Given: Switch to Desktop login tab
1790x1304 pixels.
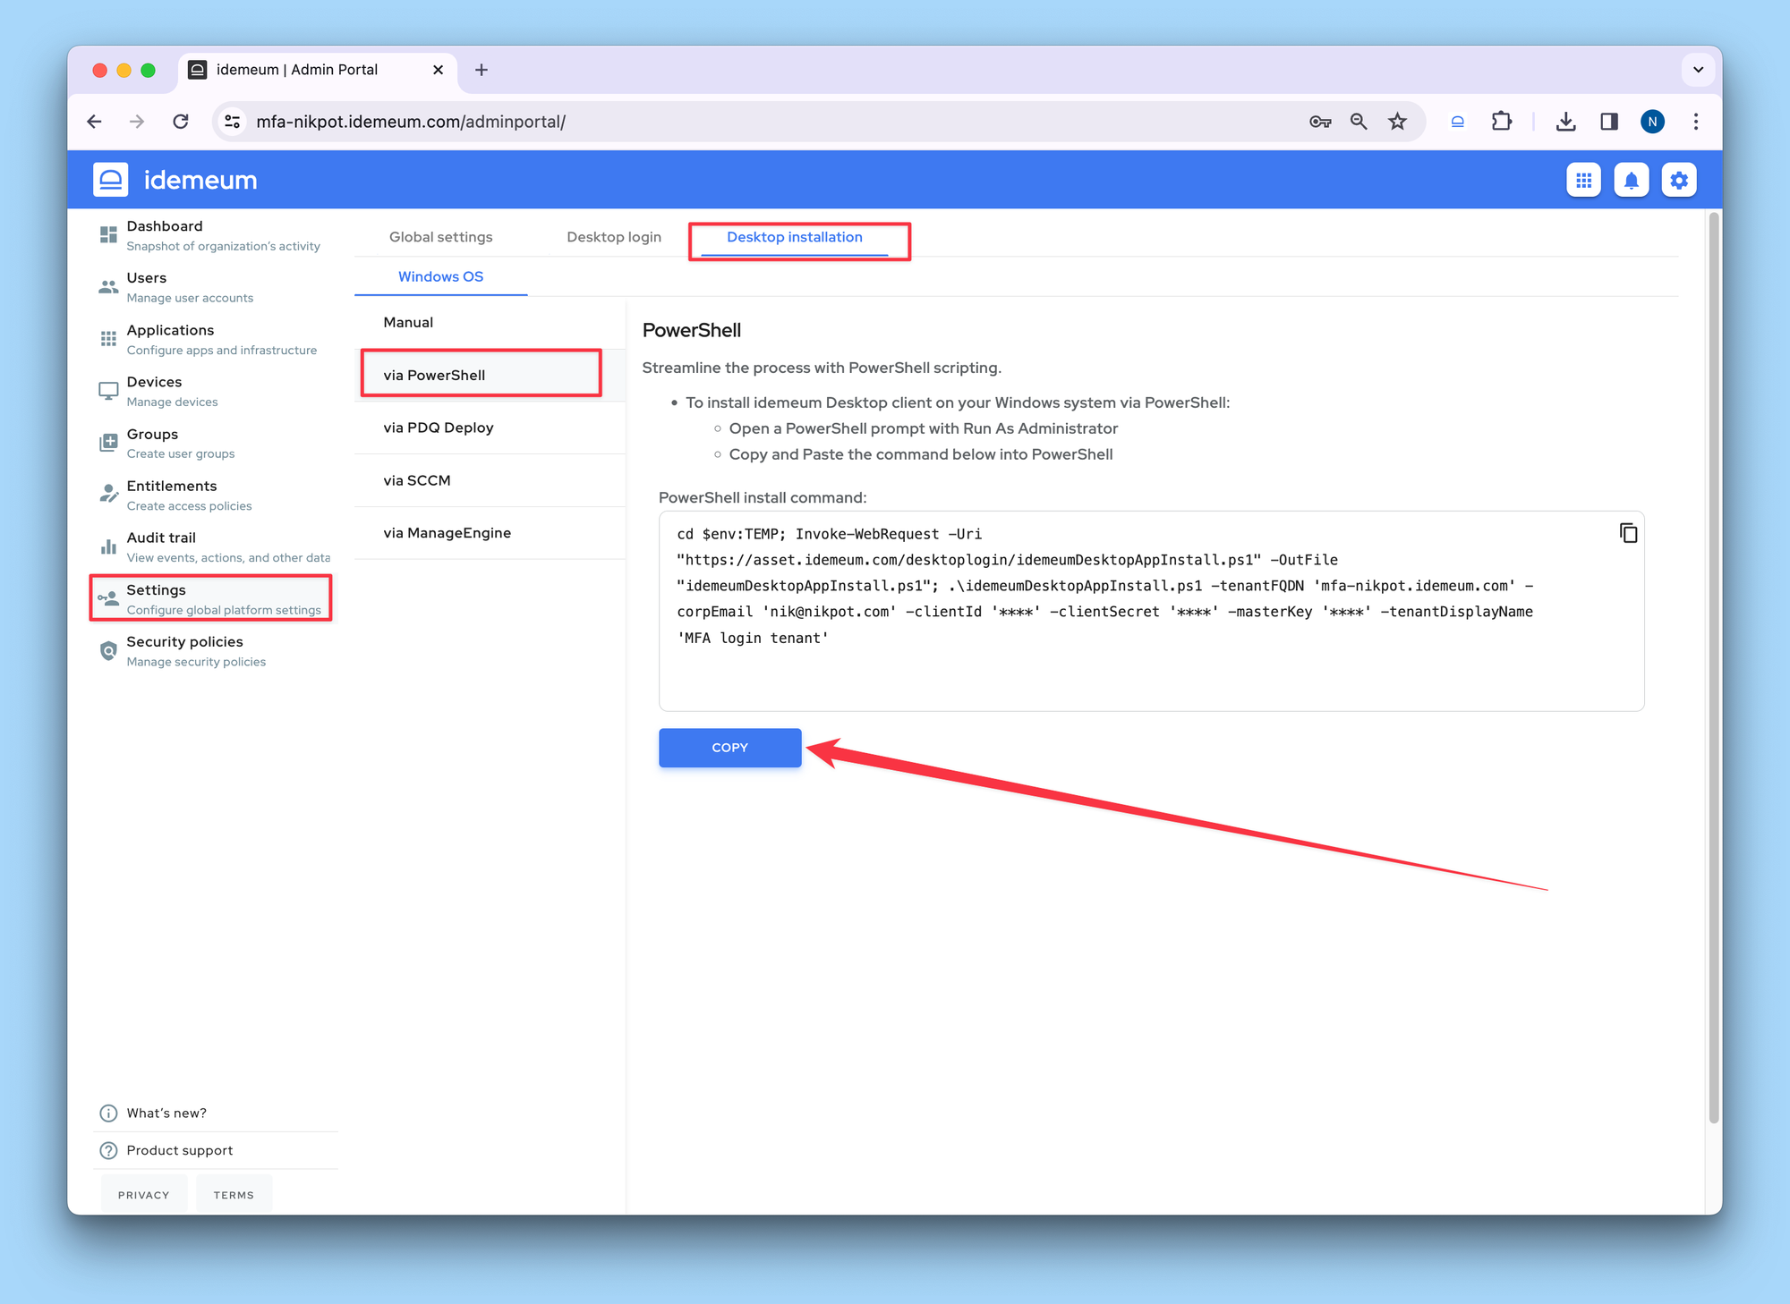Looking at the screenshot, I should point(614,237).
